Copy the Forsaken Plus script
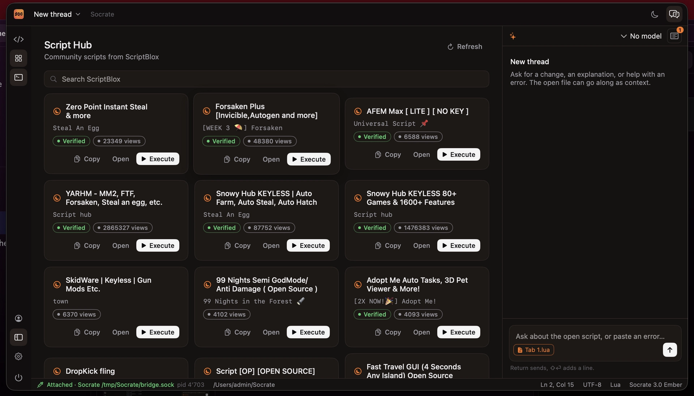 [x=237, y=159]
